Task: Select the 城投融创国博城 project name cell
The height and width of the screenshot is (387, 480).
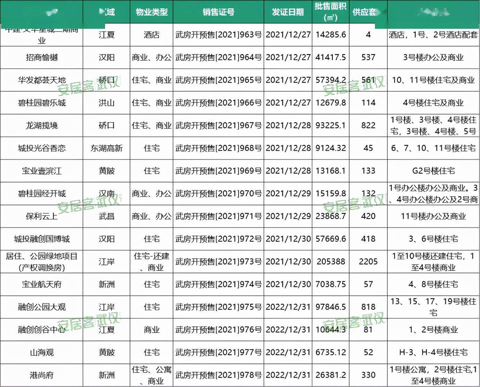Action: [42, 239]
